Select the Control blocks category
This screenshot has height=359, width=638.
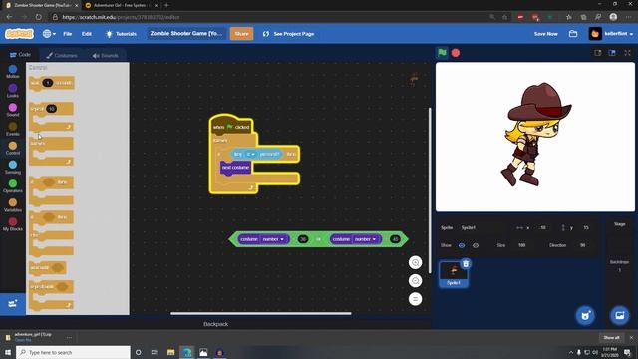(13, 148)
